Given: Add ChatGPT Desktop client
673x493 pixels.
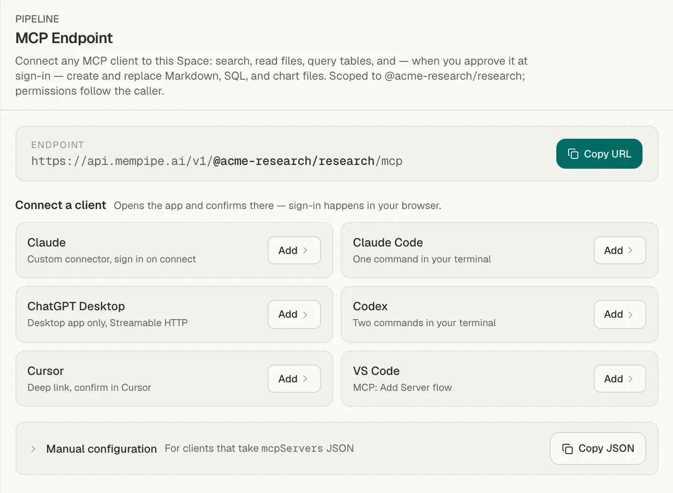Looking at the screenshot, I should click(x=294, y=314).
